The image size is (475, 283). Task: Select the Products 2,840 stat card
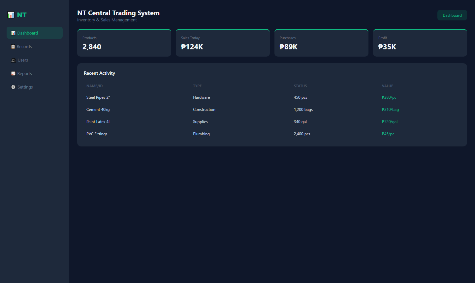pos(124,43)
